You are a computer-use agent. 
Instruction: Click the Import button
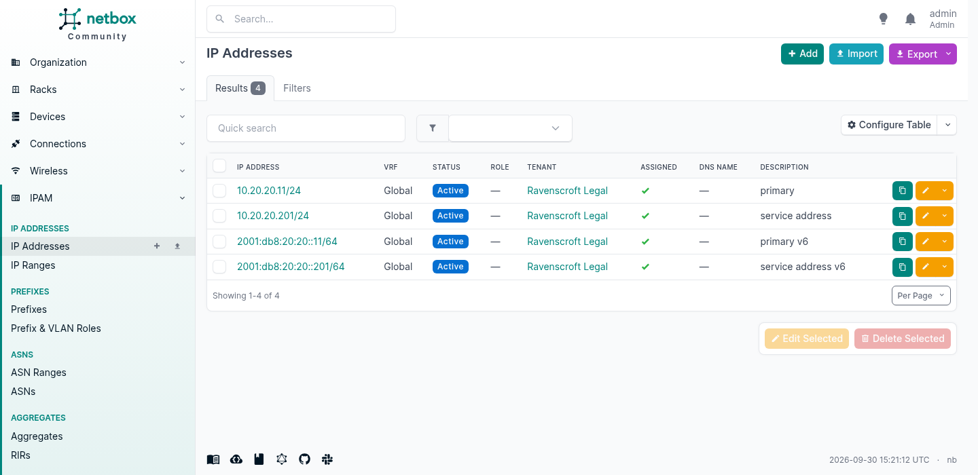pyautogui.click(x=856, y=54)
